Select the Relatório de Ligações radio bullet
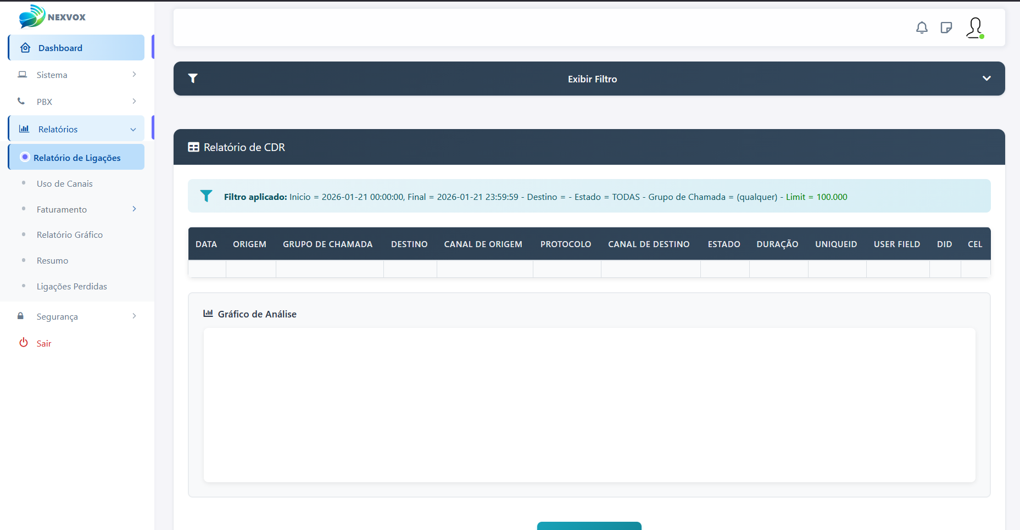Screen dimensions: 1020x530 (x=25, y=157)
